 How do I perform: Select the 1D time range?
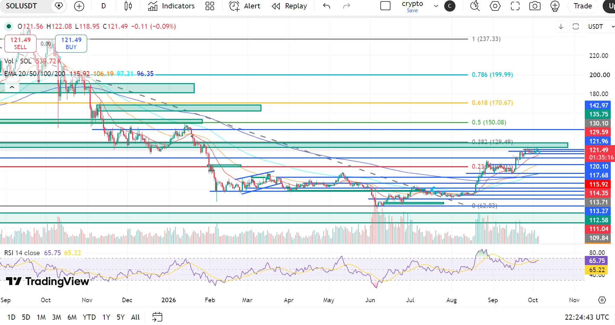(11, 317)
